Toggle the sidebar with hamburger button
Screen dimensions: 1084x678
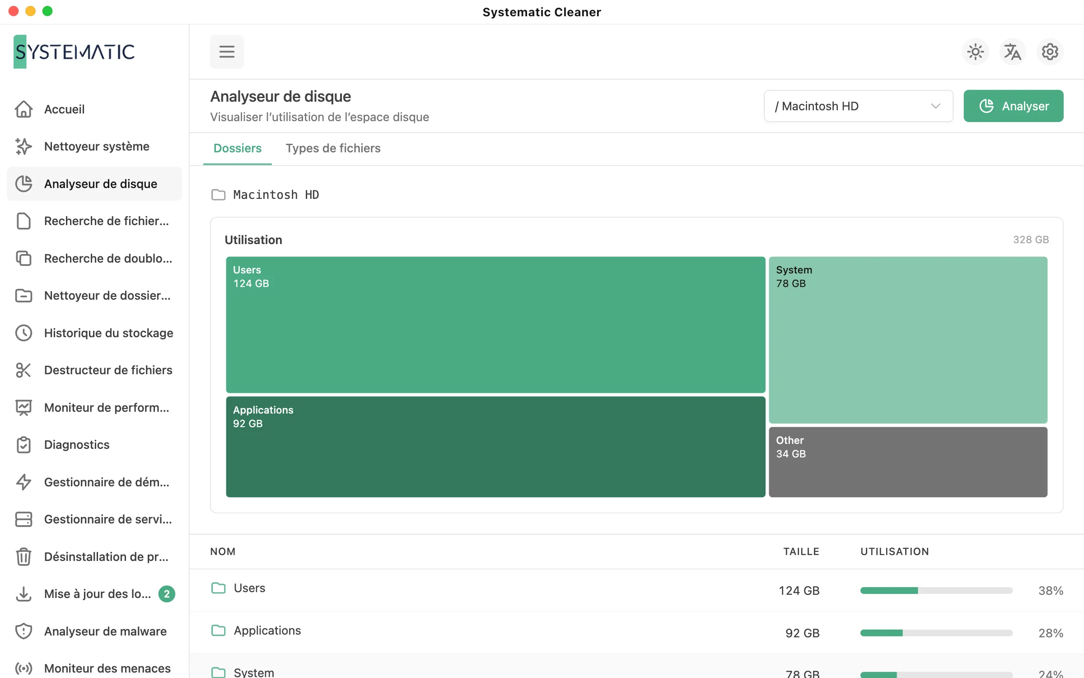click(x=227, y=52)
